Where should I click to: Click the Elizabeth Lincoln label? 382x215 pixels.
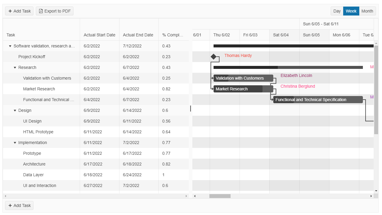click(x=296, y=75)
